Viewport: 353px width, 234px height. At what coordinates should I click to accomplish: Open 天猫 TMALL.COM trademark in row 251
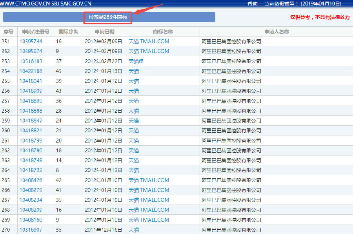149,42
